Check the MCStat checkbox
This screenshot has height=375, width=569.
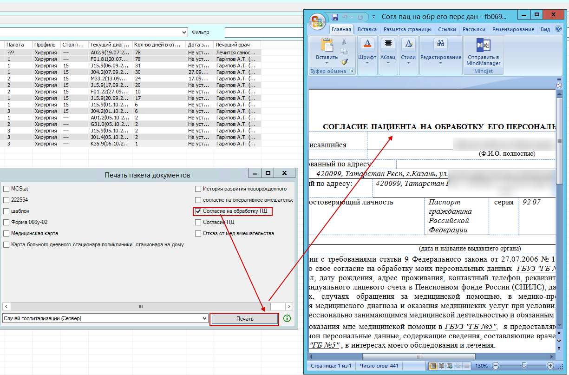[x=6, y=189]
